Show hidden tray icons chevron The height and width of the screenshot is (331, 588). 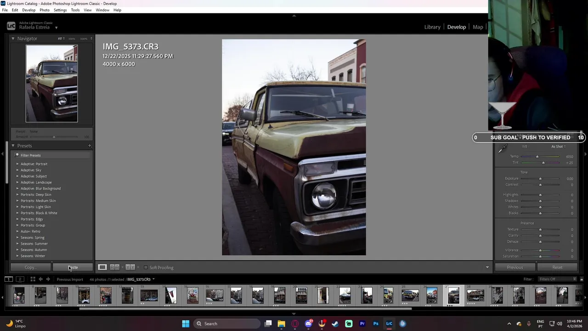tap(509, 324)
